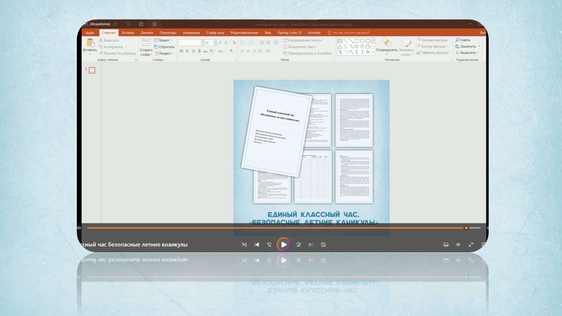The height and width of the screenshot is (316, 562).
Task: Click the Вставить paste icon
Action: point(90,43)
